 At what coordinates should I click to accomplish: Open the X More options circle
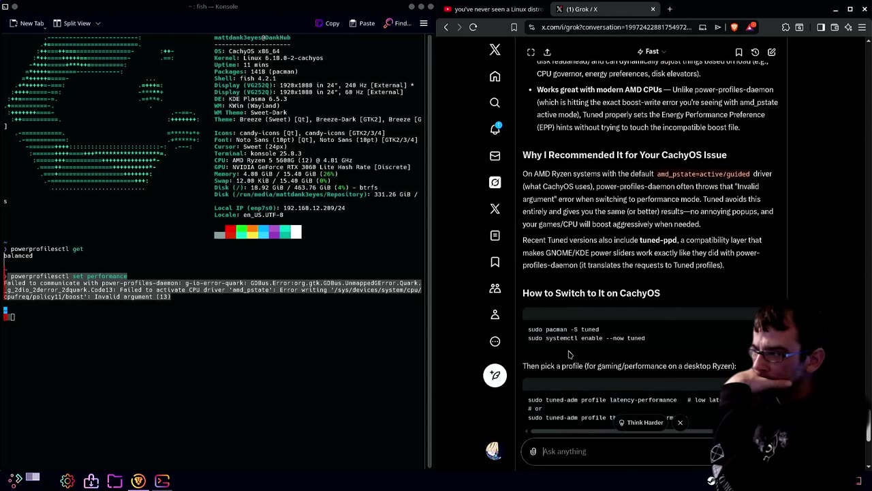(x=495, y=341)
